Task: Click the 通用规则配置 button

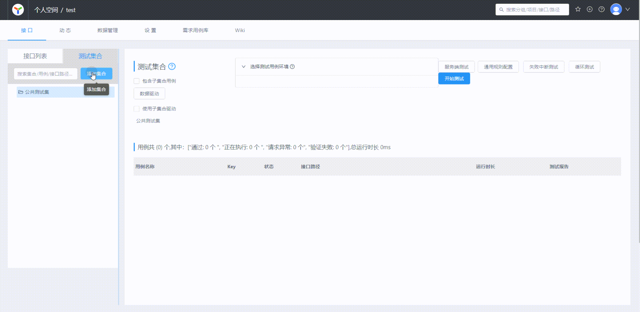Action: [498, 66]
